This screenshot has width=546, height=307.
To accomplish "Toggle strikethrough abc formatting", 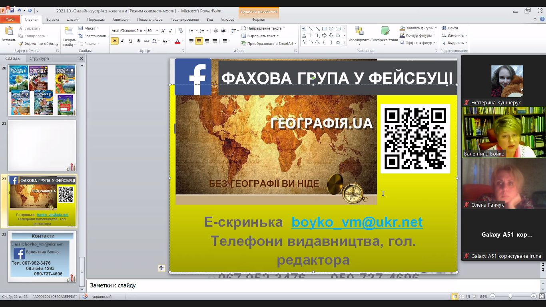I will pos(146,41).
